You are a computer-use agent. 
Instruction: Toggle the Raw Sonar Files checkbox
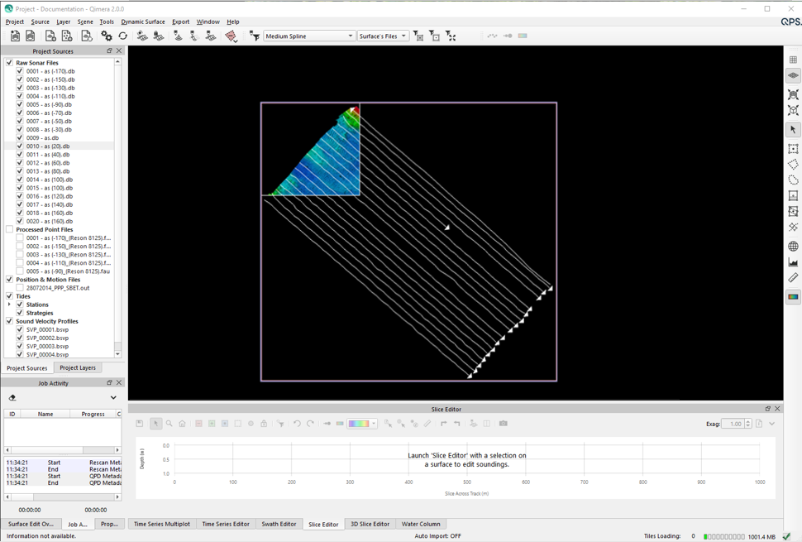tap(10, 63)
